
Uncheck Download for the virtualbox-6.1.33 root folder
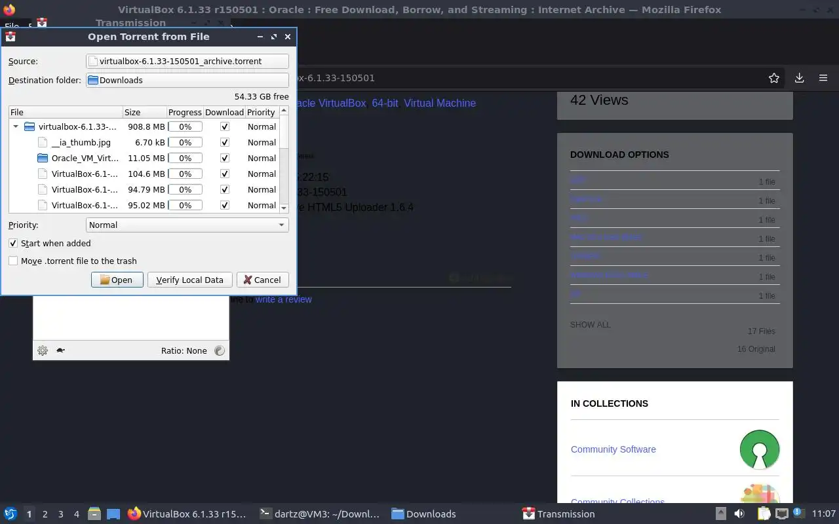pyautogui.click(x=225, y=126)
